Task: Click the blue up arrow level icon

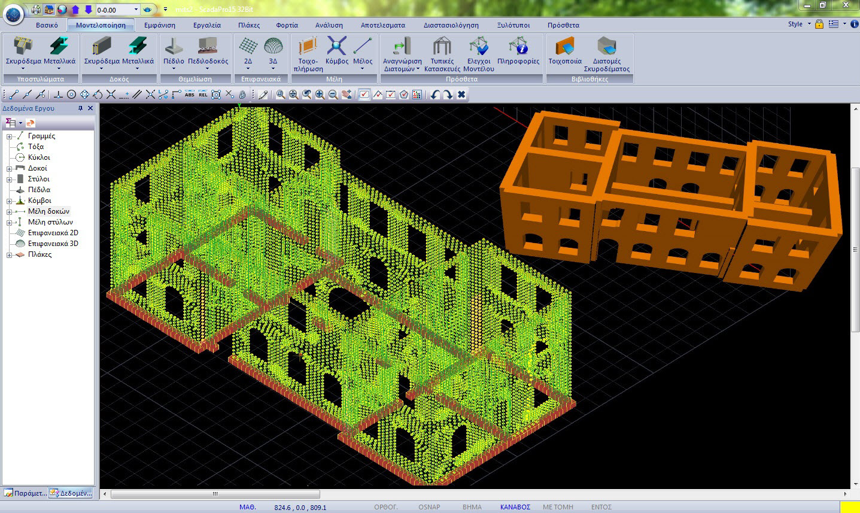Action: (x=75, y=10)
